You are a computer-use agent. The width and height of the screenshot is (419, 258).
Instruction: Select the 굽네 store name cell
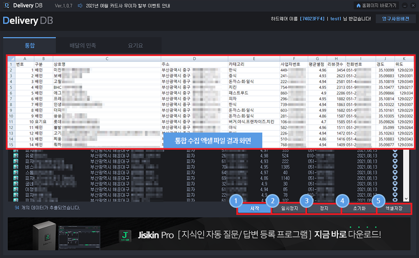click(51, 184)
